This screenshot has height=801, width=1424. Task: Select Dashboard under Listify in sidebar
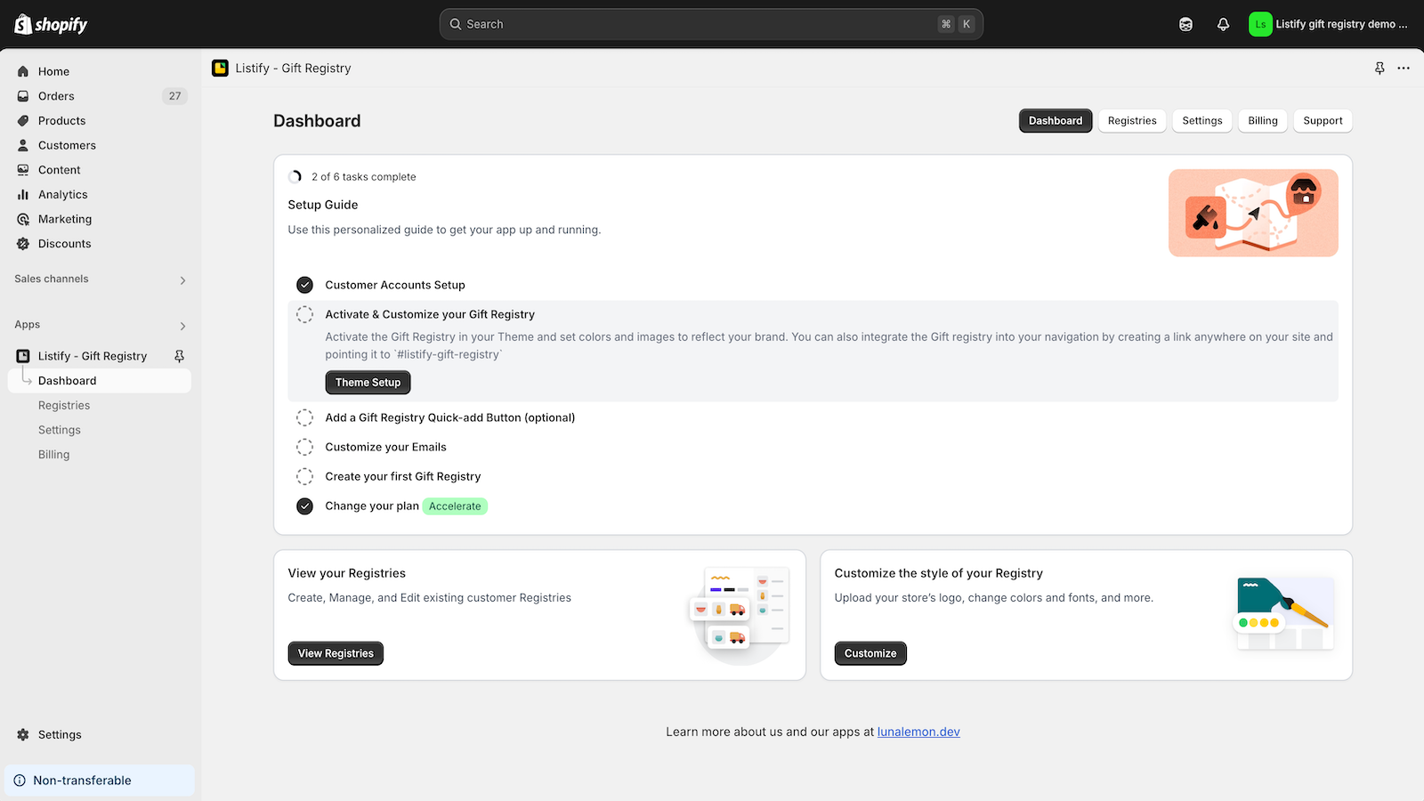pyautogui.click(x=100, y=380)
